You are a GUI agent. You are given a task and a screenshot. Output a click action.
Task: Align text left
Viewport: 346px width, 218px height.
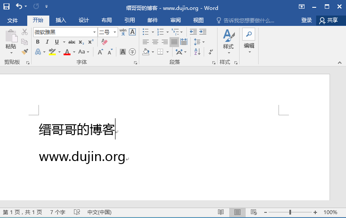146,42
